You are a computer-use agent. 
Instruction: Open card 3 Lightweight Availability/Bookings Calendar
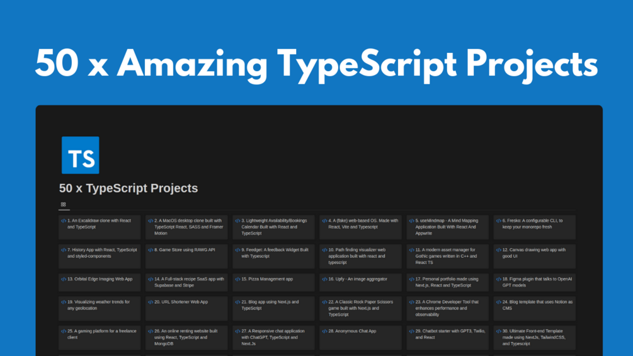click(273, 227)
